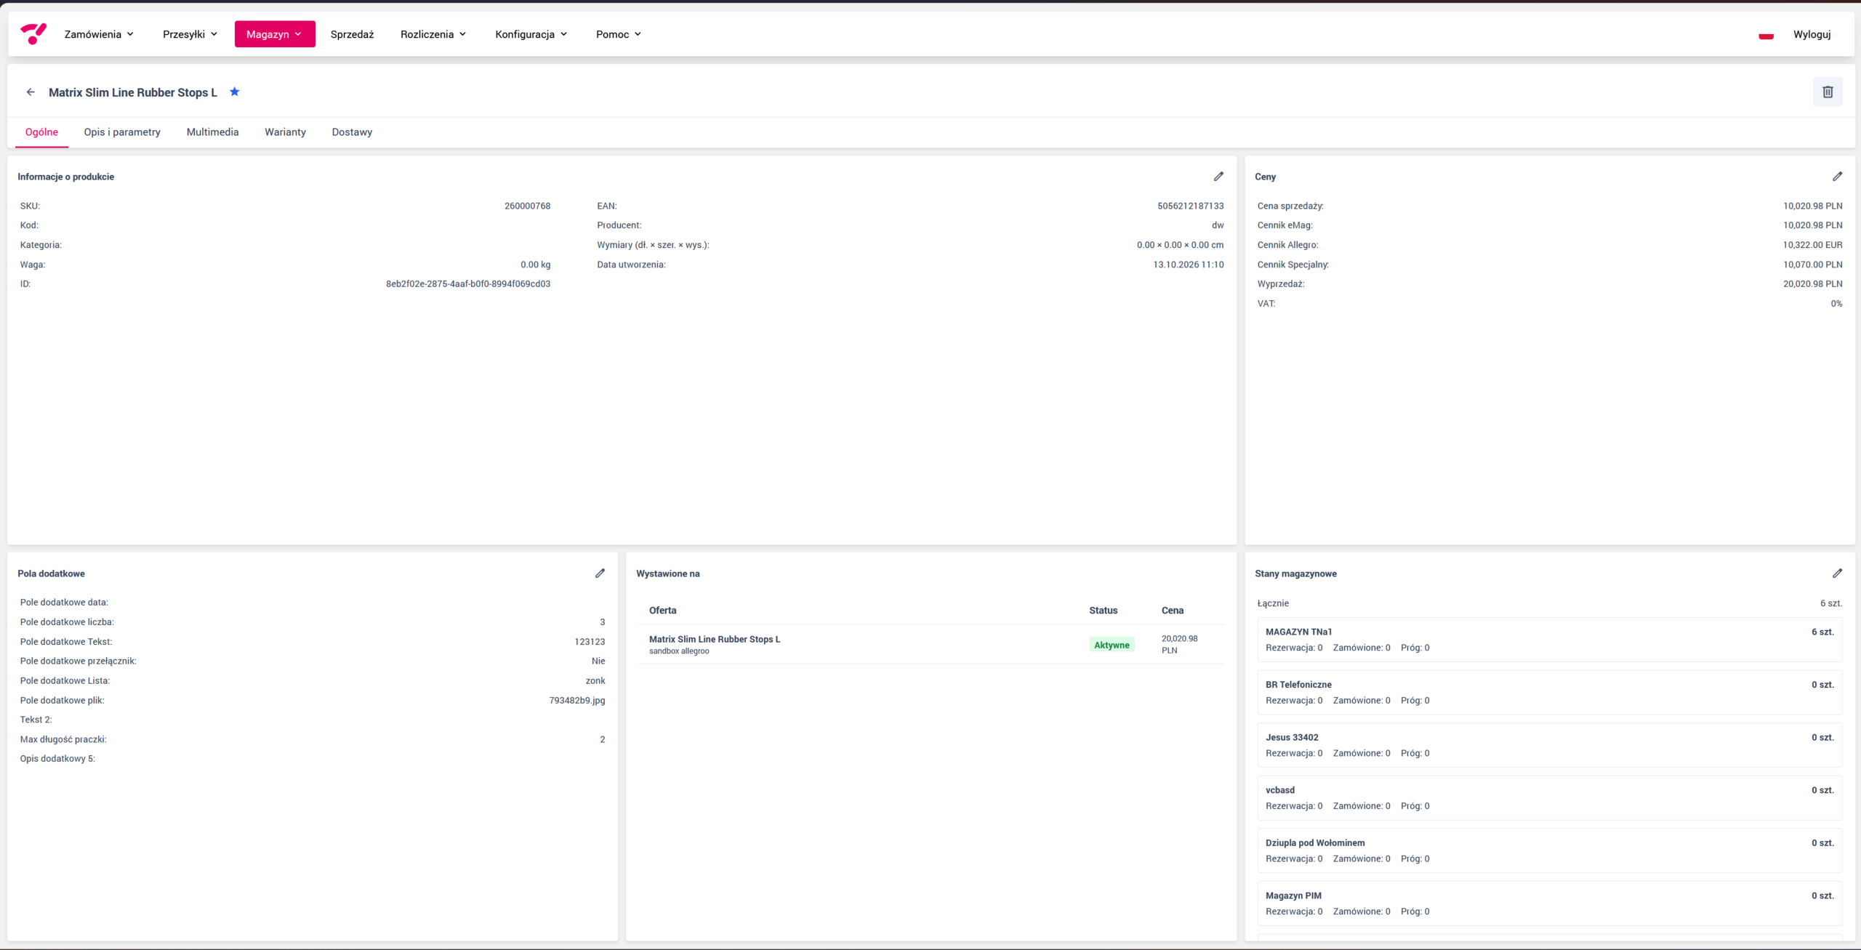
Task: Select the MAGAZYN TNa1 warehouse row
Action: point(1550,640)
